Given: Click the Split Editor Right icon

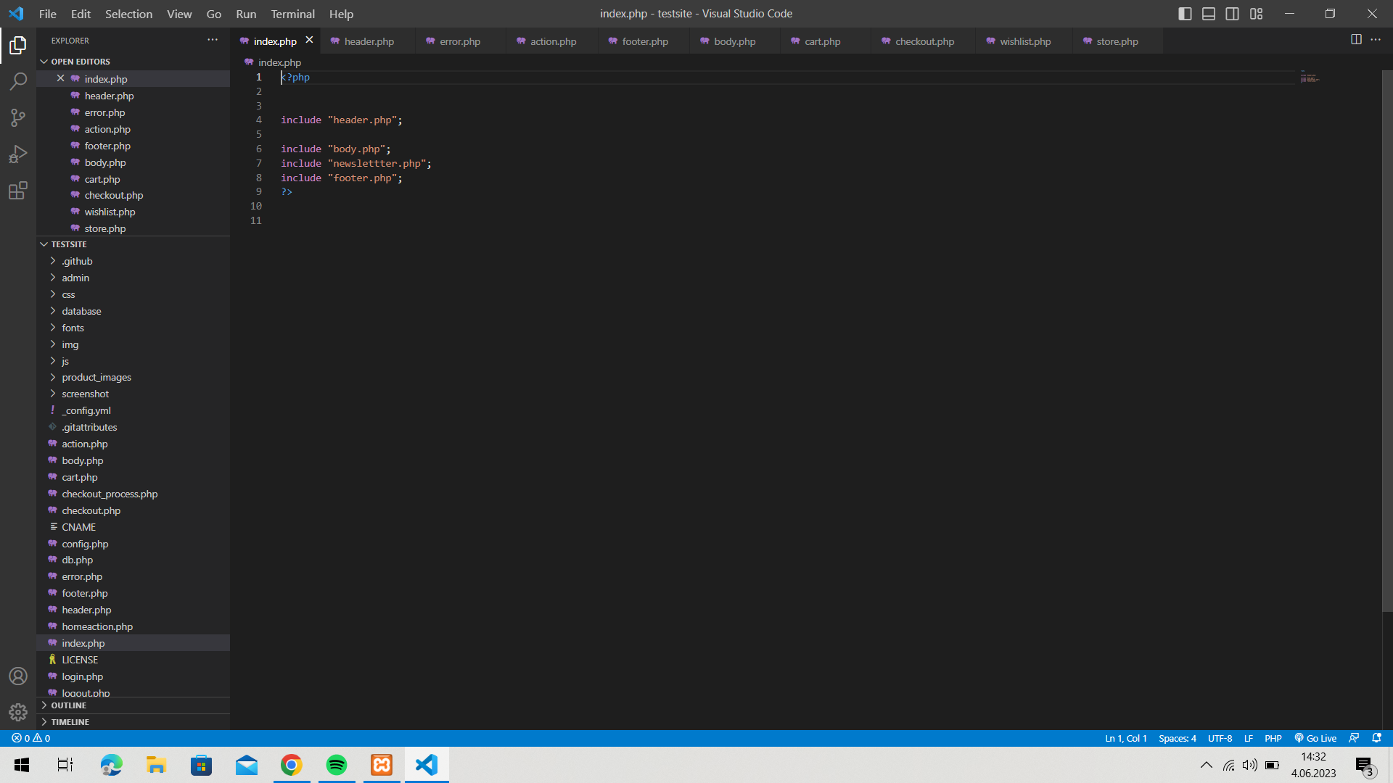Looking at the screenshot, I should tap(1356, 40).
